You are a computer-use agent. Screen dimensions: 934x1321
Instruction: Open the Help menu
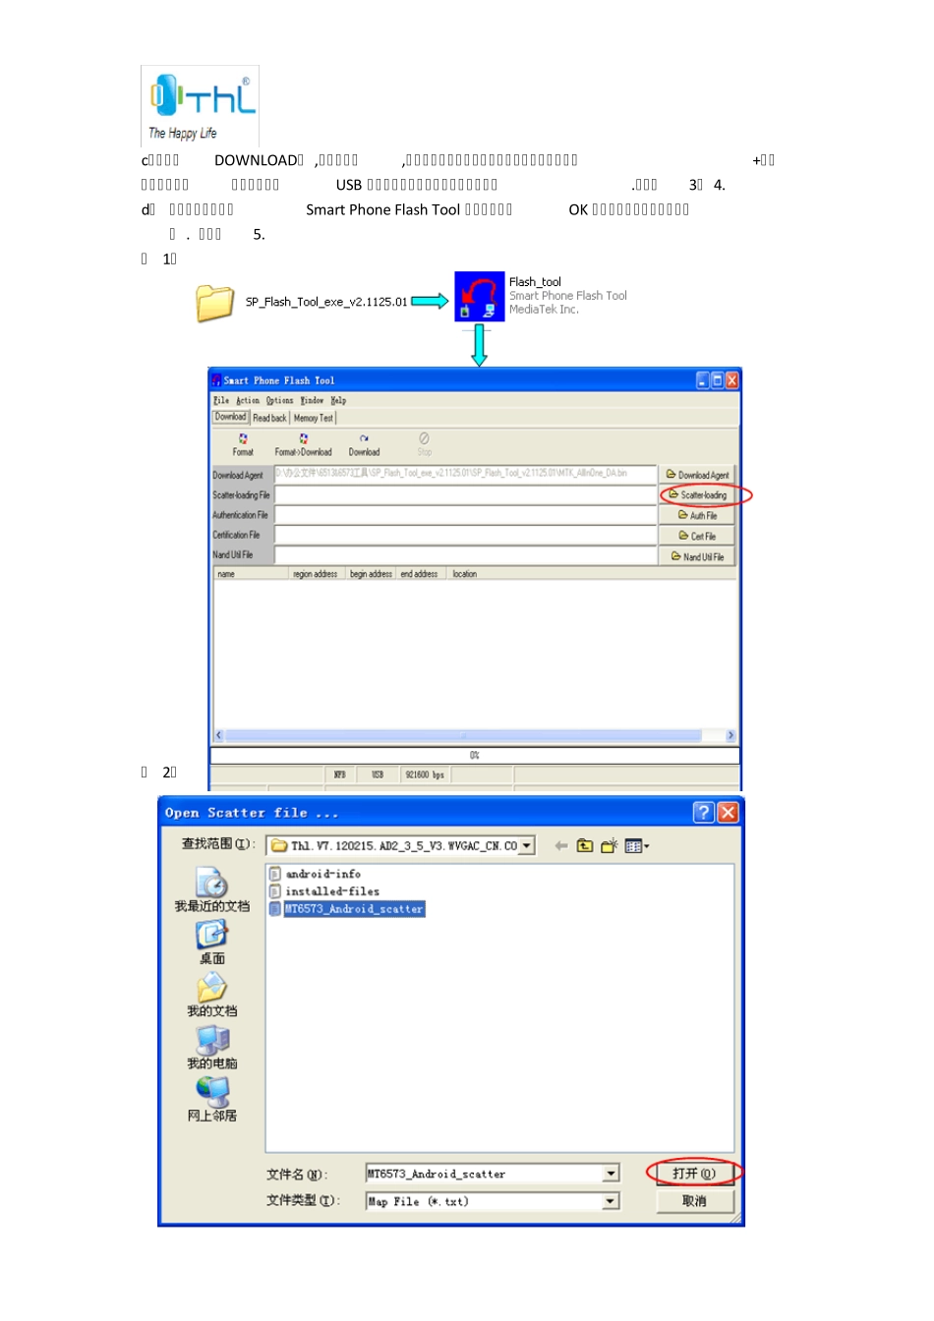point(338,400)
